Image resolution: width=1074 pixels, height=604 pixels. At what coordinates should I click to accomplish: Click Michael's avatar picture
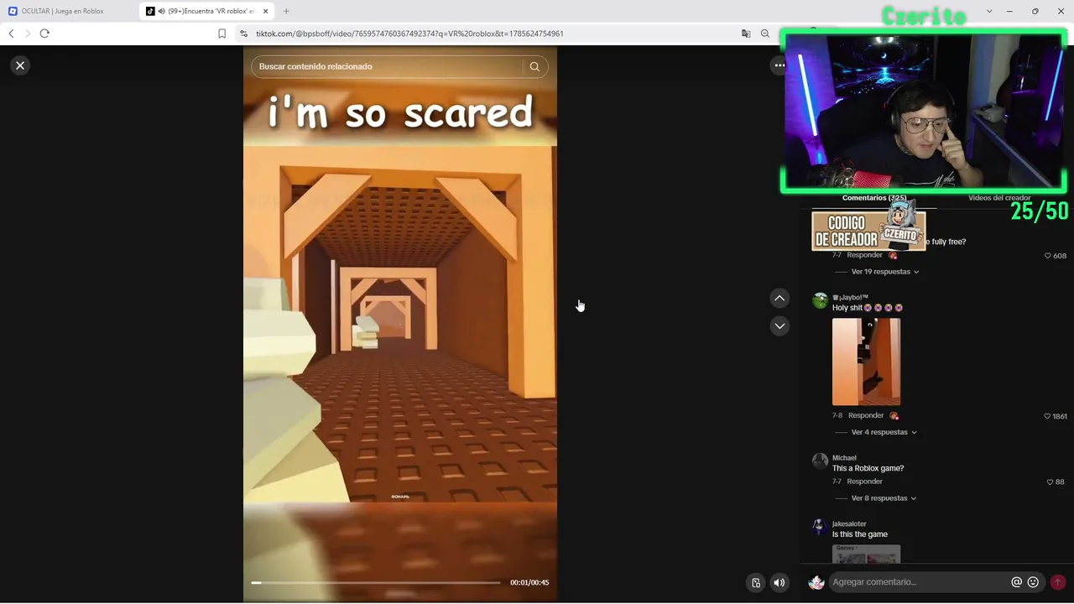820,461
